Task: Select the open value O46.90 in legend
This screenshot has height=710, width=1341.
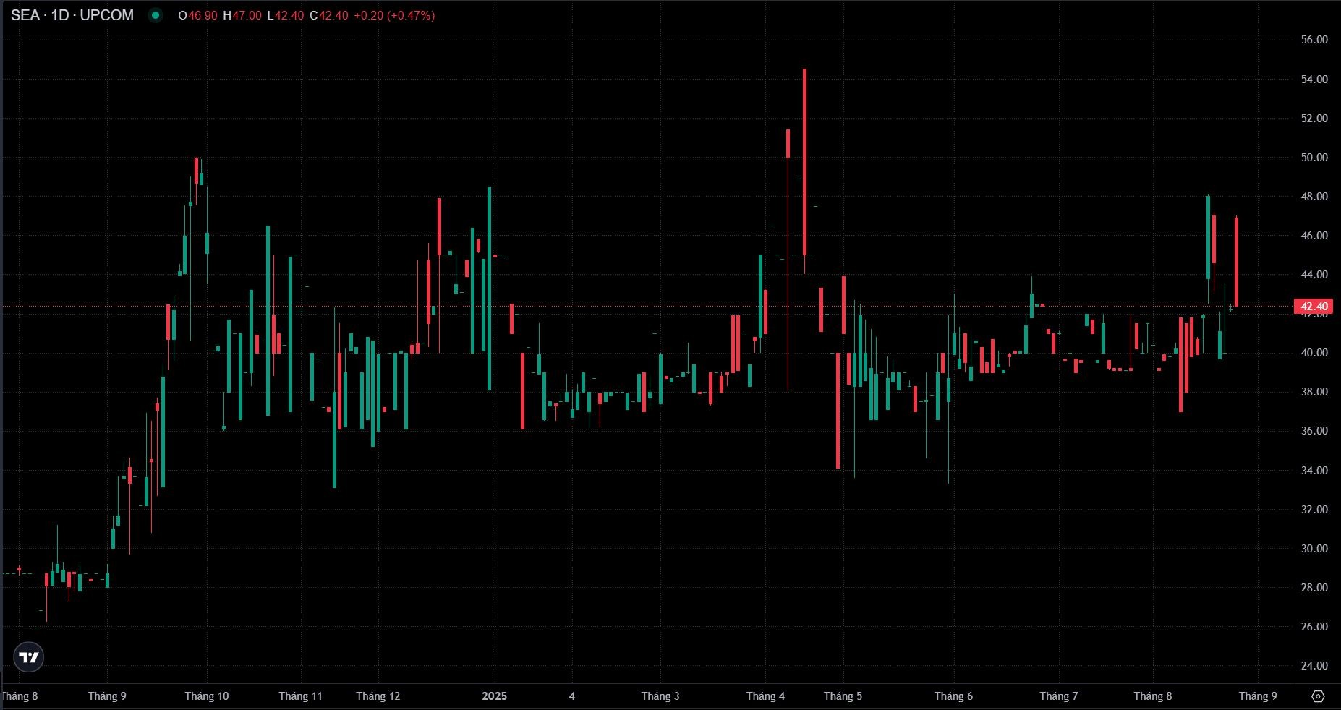Action: 197,15
